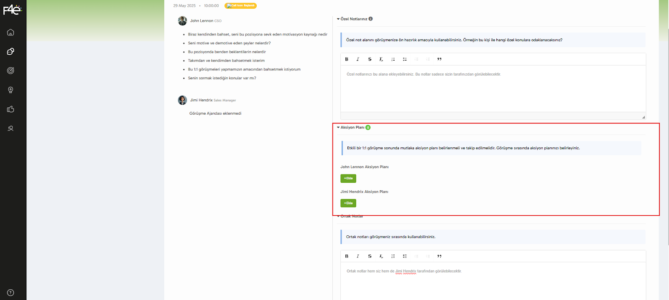Collapse the Özel Notlarınız section

coord(338,19)
